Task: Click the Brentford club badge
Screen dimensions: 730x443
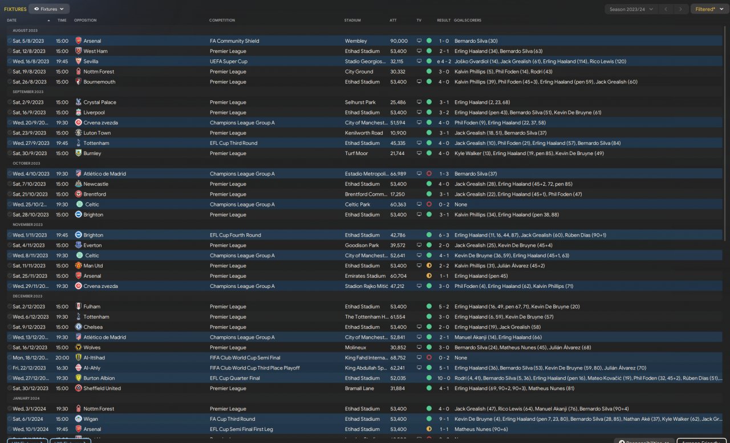Action: [x=78, y=194]
